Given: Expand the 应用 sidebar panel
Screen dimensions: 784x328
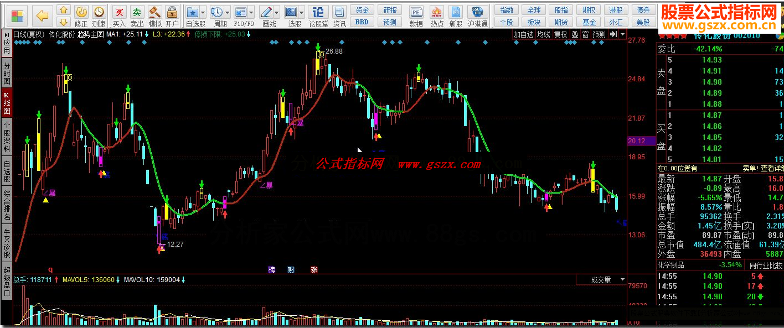Looking at the screenshot, I should click(7, 43).
